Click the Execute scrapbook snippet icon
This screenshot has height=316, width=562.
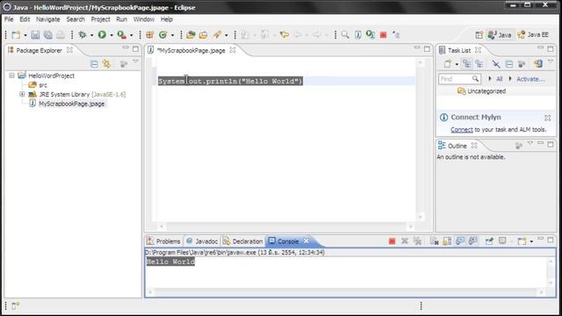(371, 35)
